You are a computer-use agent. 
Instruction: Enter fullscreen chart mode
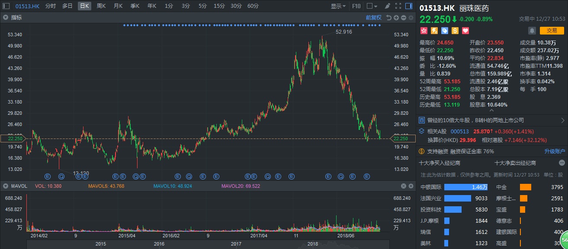click(398, 6)
